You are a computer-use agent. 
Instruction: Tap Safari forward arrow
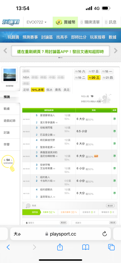click(x=34, y=247)
